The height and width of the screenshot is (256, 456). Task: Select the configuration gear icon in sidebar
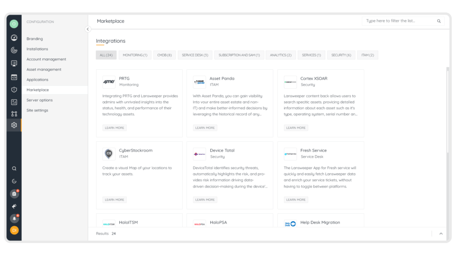coord(14,125)
